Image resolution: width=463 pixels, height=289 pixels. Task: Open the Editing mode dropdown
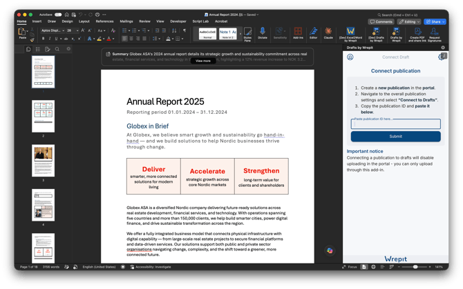point(409,22)
